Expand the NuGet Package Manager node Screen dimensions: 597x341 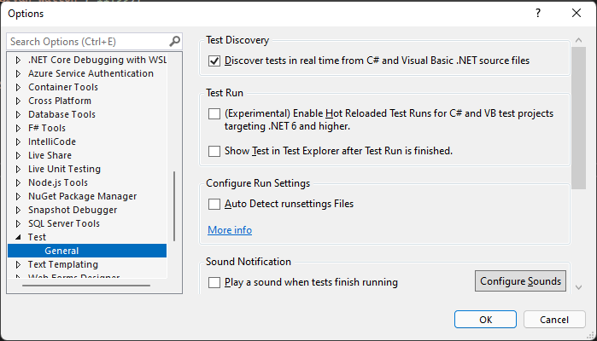(x=20, y=196)
